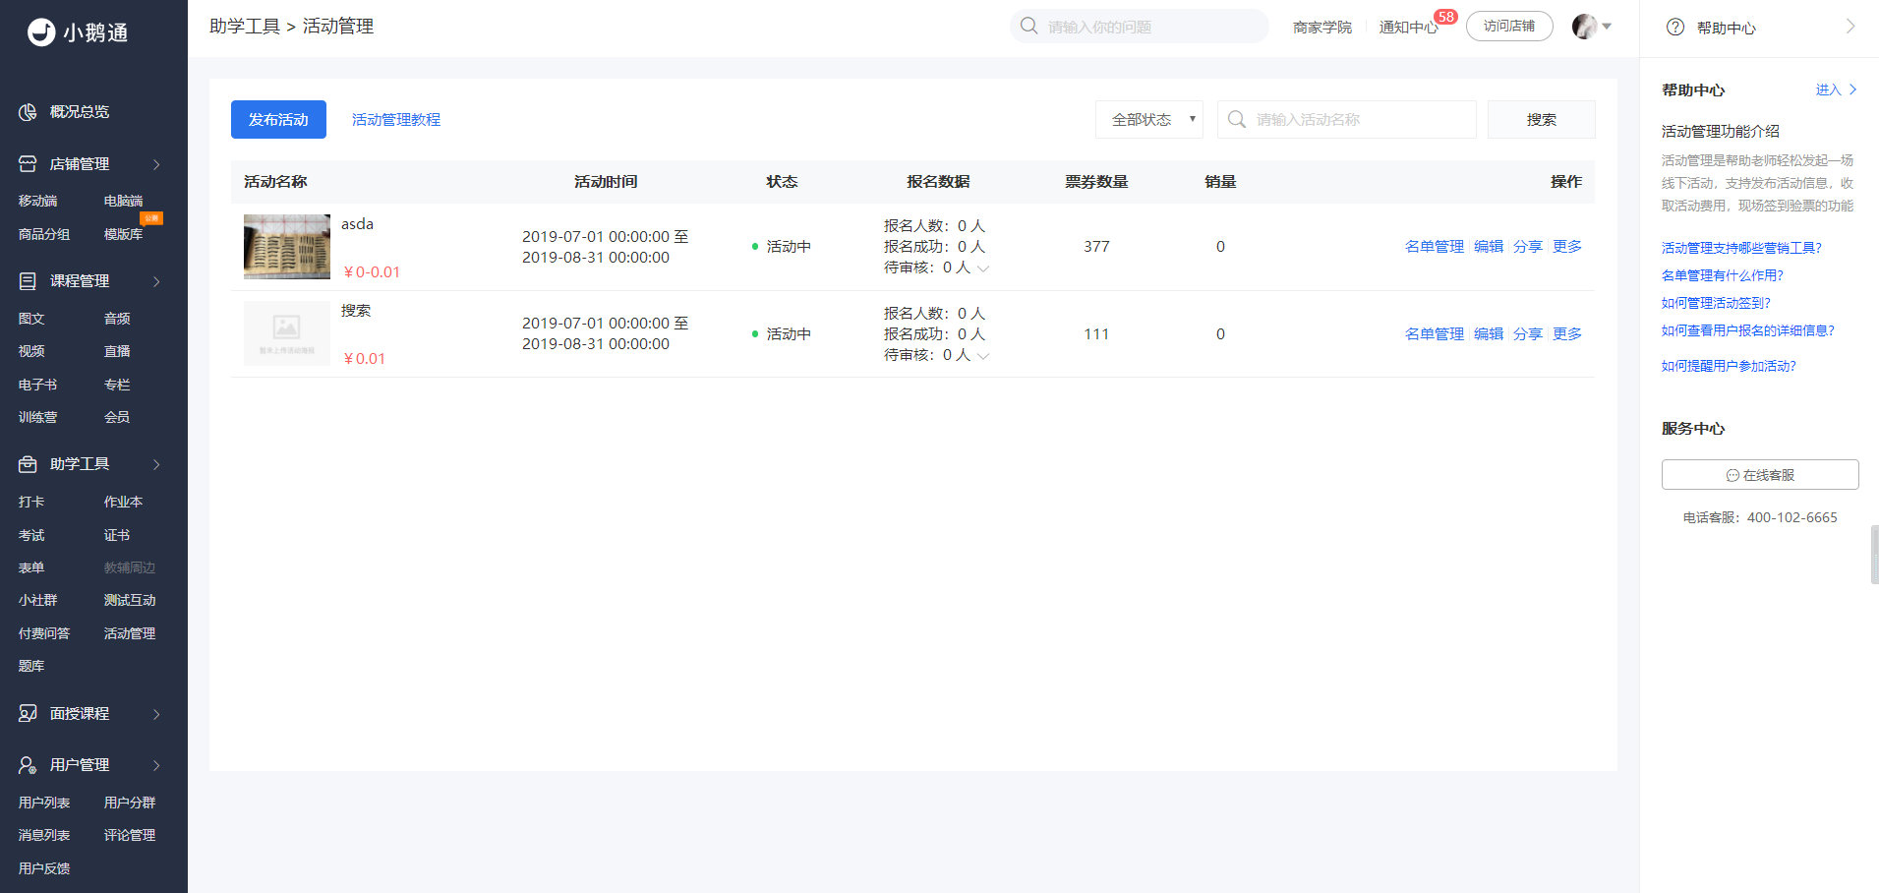Click the 用户管理 user icon
The height and width of the screenshot is (893, 1879).
(x=28, y=765)
